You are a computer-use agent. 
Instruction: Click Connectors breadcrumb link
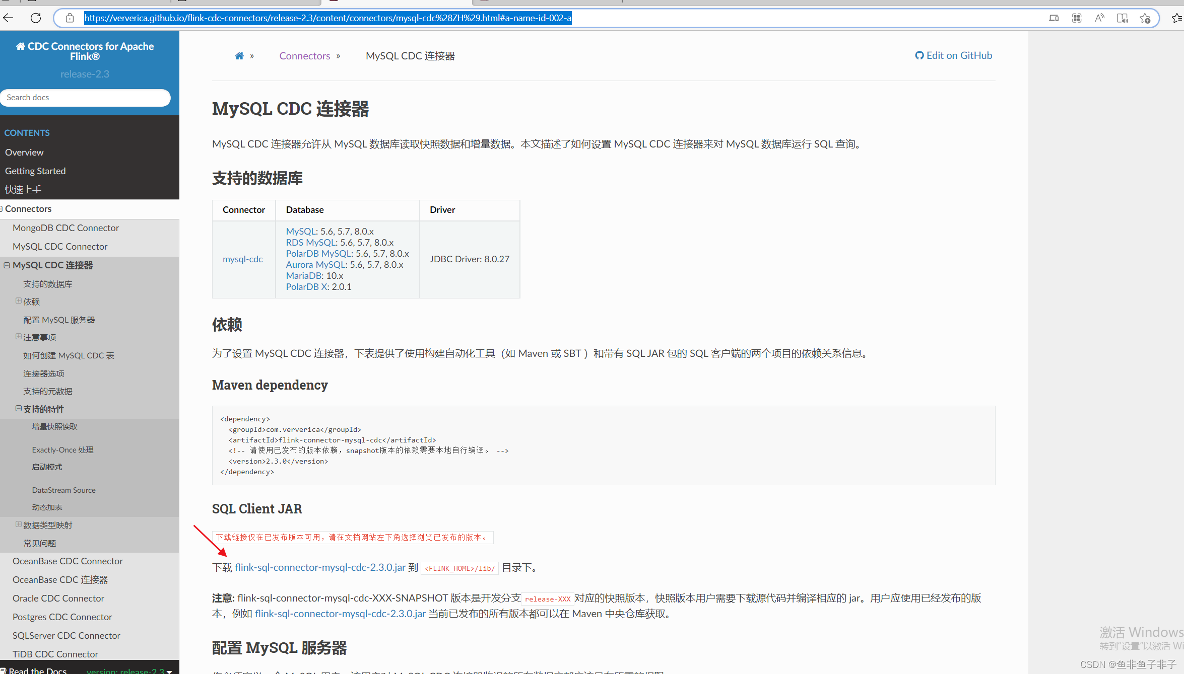[x=305, y=56]
